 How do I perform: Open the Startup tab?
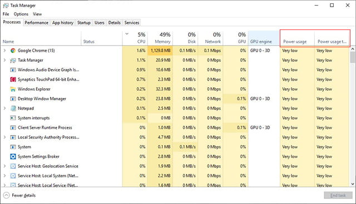click(84, 23)
